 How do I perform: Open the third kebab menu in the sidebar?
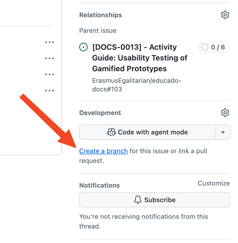(x=50, y=74)
